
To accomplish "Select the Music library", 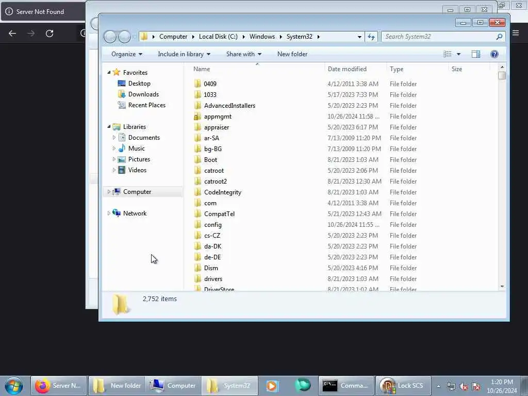I will pos(136,148).
